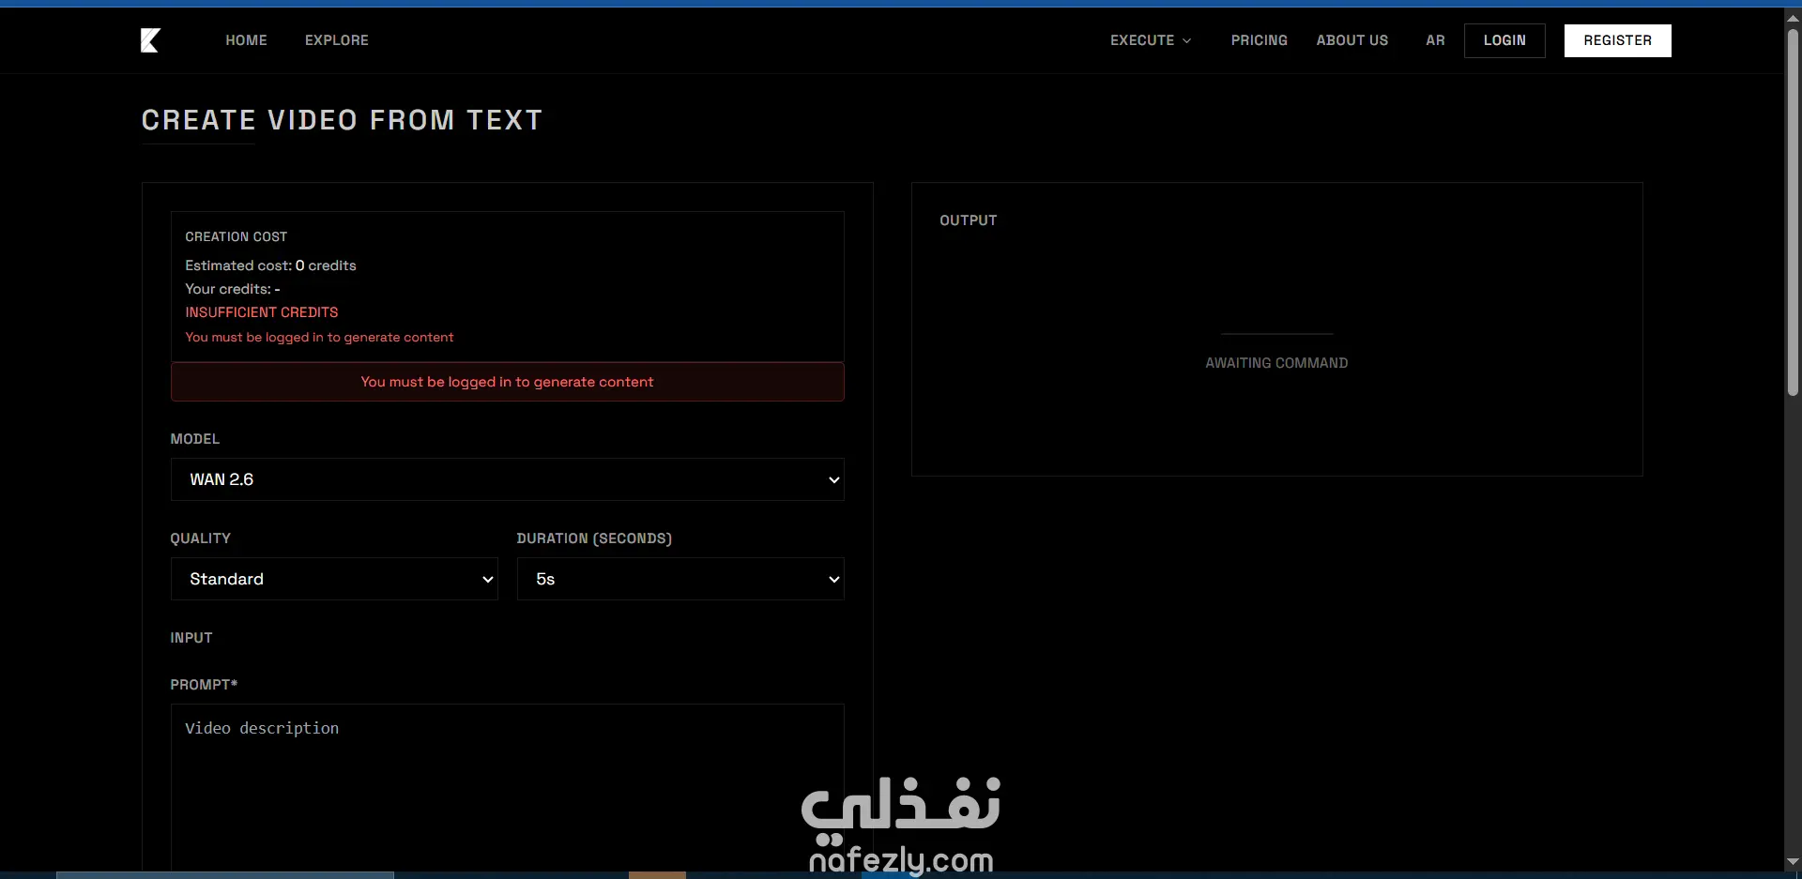This screenshot has height=879, width=1802.
Task: Click the REGISTER button
Action: [x=1618, y=40]
